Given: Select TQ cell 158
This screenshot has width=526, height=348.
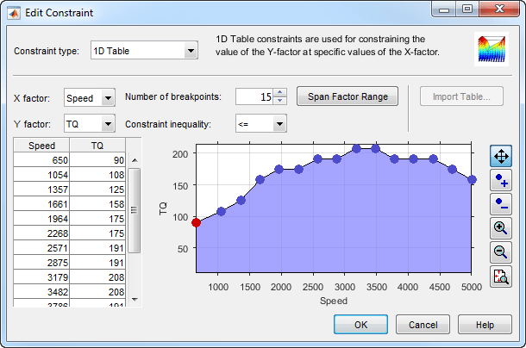Looking at the screenshot, I should point(97,204).
